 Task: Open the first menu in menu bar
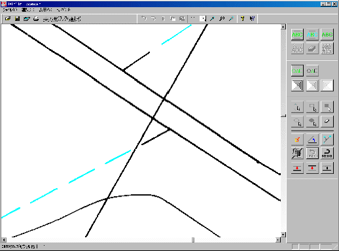tap(9, 10)
